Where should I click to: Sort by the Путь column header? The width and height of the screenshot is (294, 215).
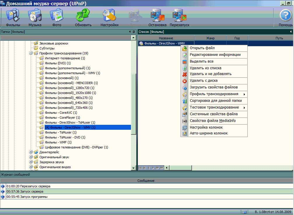[271, 38]
